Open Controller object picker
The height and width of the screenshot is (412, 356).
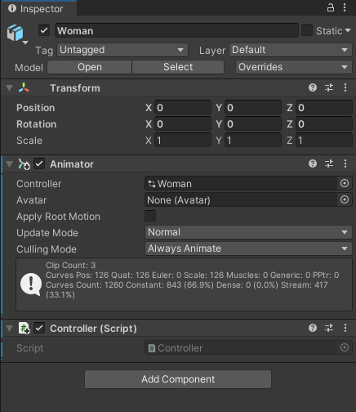(345, 183)
